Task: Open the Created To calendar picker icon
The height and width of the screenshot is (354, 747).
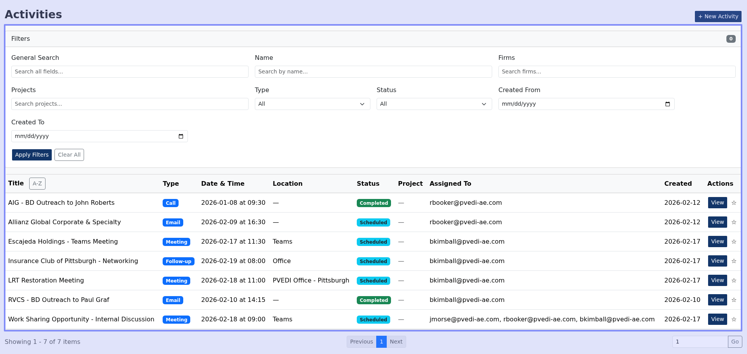Action: [x=181, y=136]
